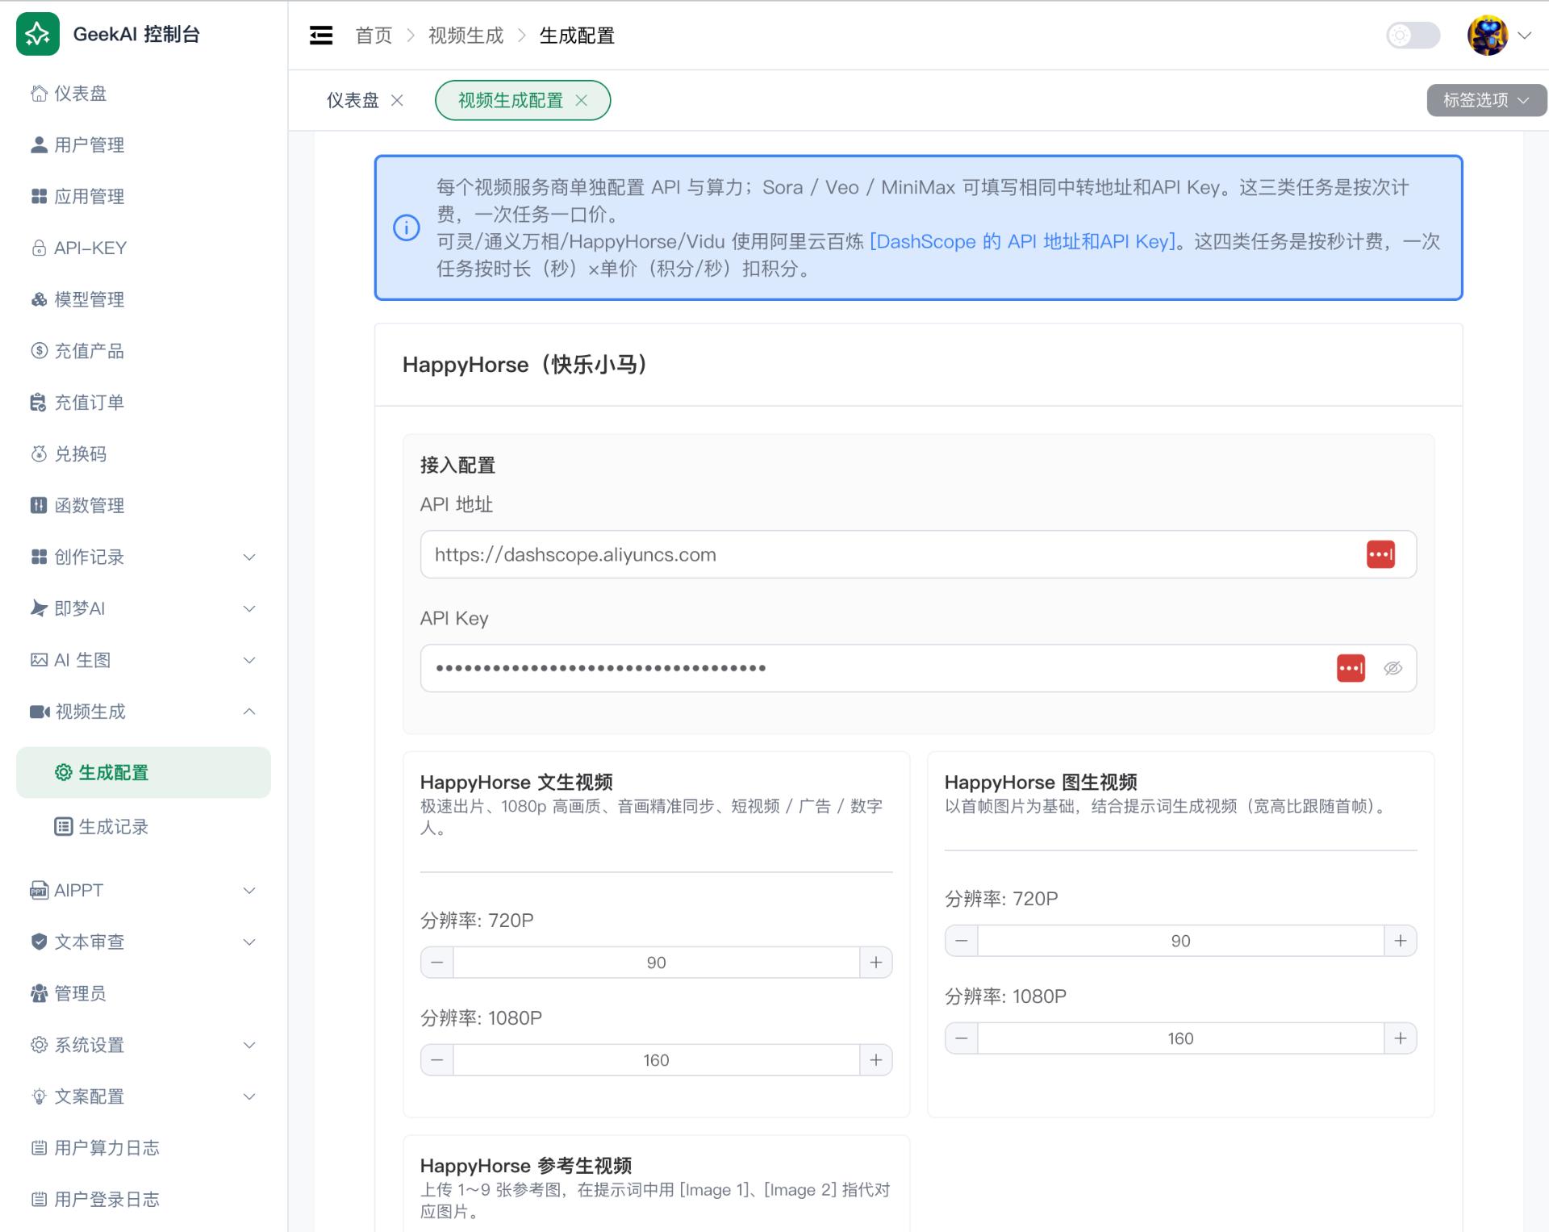
Task: Navigate to 模型管理
Action: (x=144, y=300)
